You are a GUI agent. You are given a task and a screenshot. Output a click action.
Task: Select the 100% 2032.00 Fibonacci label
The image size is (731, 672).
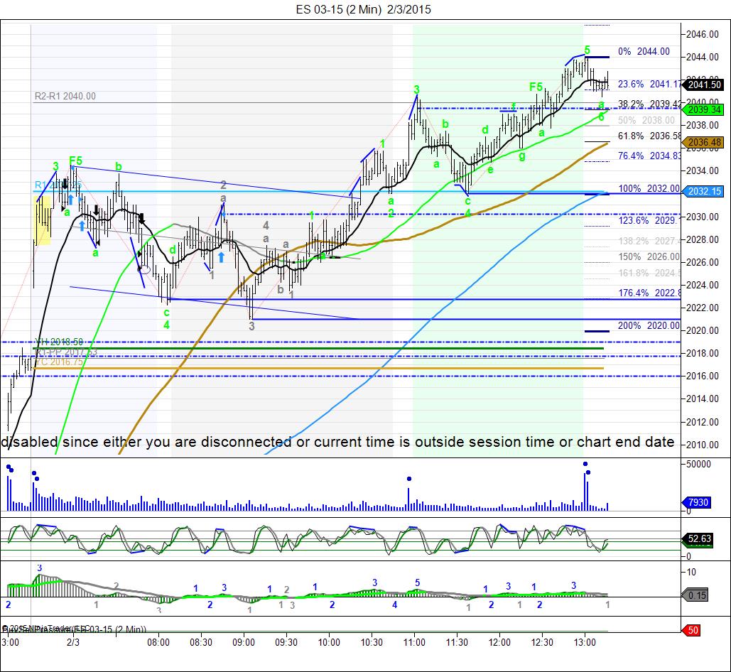649,189
